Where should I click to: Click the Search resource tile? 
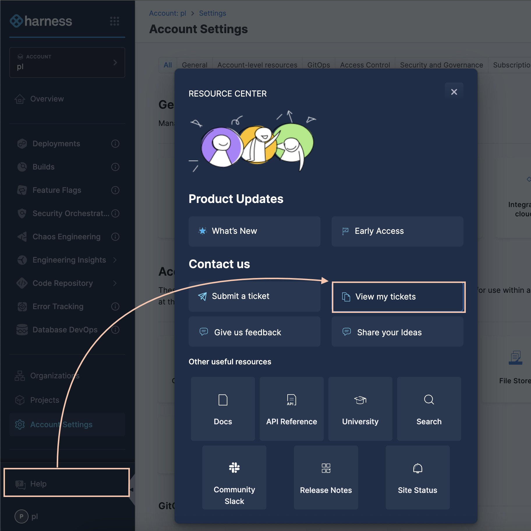(x=429, y=409)
